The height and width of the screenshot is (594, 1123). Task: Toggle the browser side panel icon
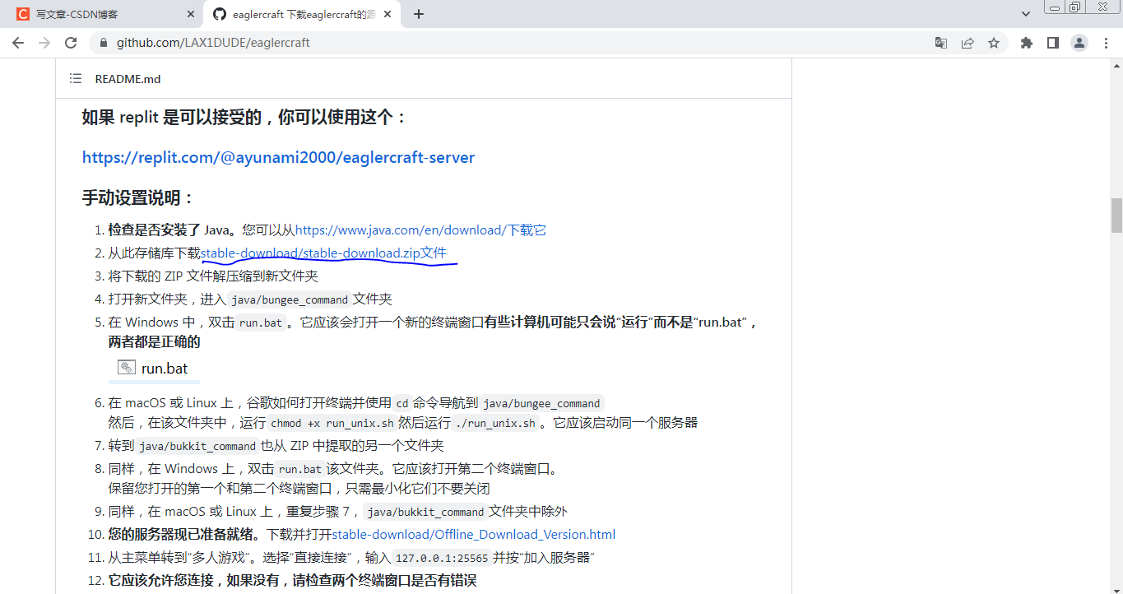(1053, 43)
